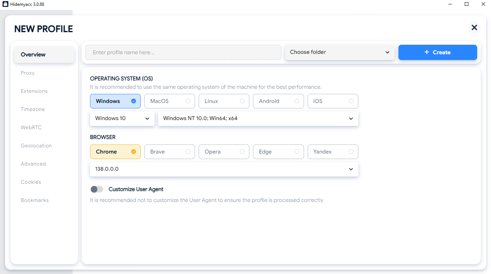This screenshot has height=274, width=491.
Task: Expand the Windows 10 version dropdown
Action: pyautogui.click(x=122, y=118)
